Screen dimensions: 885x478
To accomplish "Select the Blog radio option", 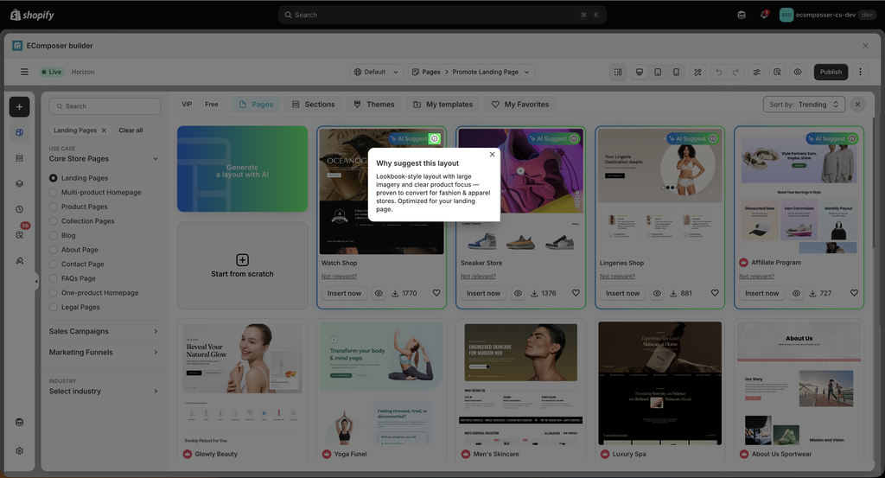I will (x=53, y=235).
